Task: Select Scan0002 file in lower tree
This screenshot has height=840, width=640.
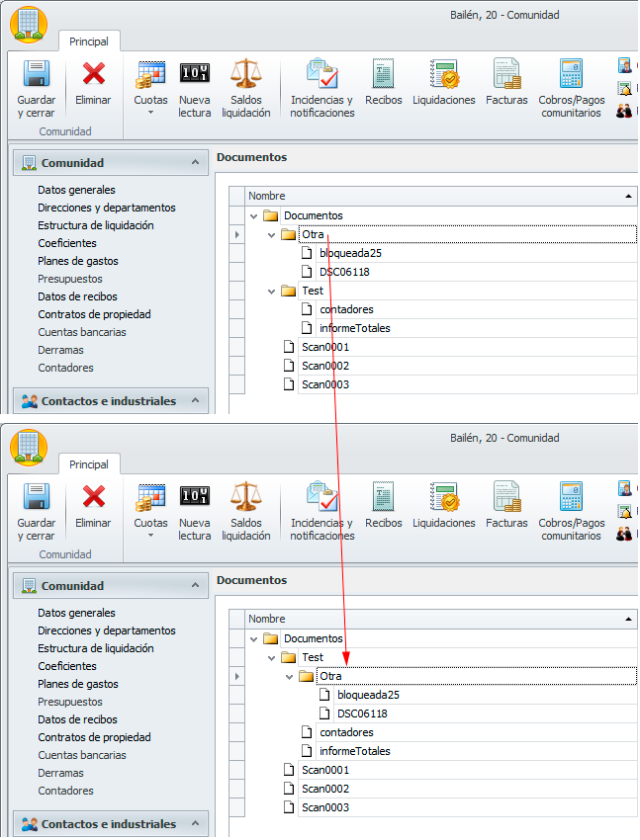Action: [x=325, y=789]
